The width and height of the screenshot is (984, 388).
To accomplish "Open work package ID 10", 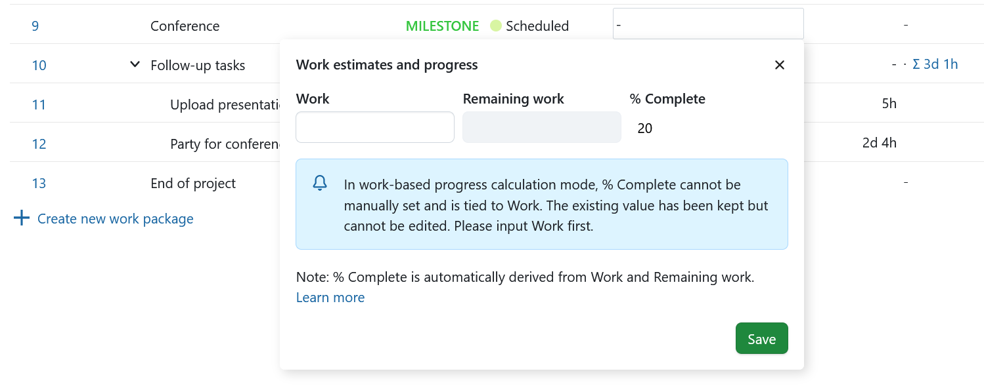I will pos(39,66).
